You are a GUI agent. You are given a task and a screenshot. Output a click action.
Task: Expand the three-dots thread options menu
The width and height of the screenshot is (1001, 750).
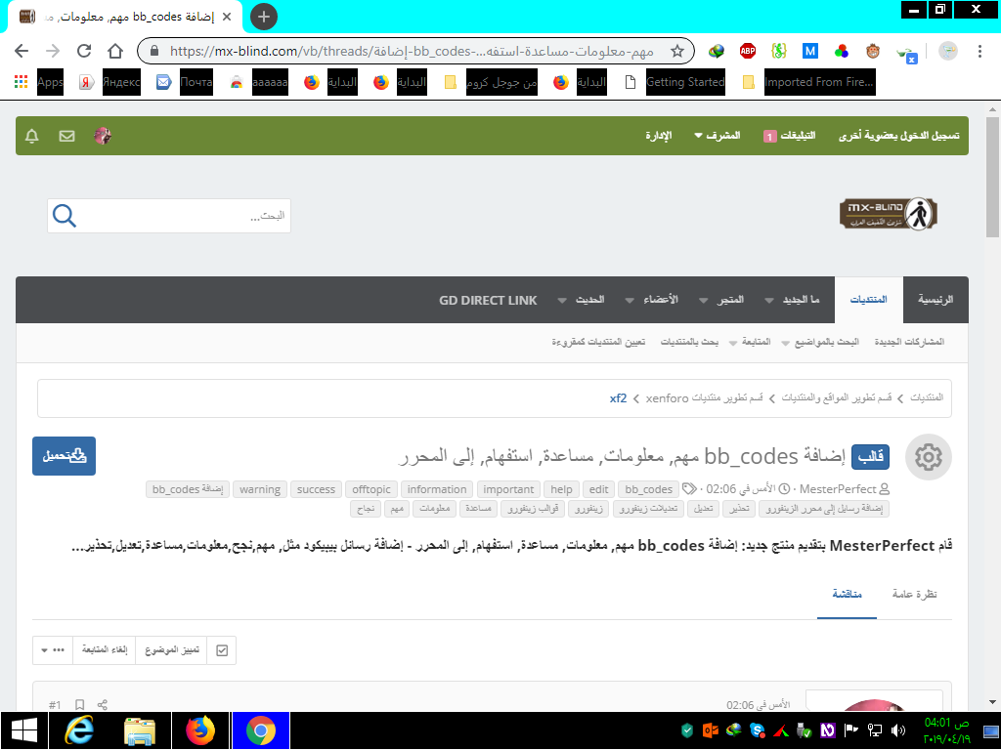click(53, 649)
